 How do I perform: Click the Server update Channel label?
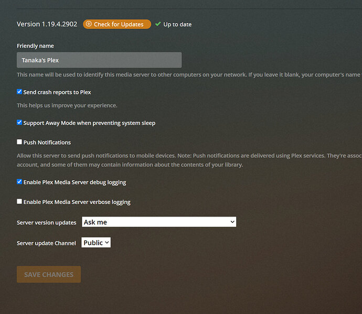click(x=46, y=243)
